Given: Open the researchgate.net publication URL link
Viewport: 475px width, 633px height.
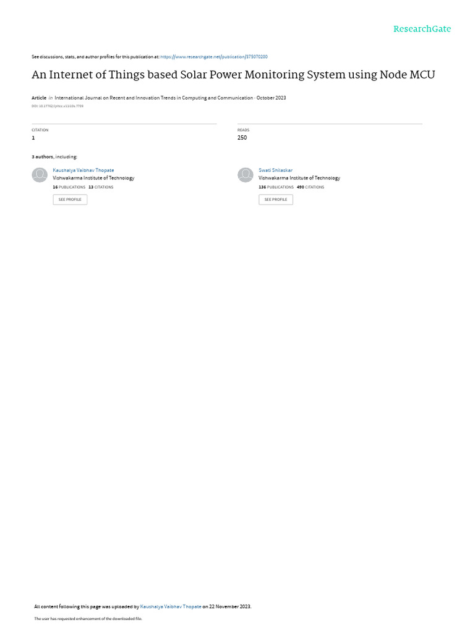Looking at the screenshot, I should coord(213,57).
